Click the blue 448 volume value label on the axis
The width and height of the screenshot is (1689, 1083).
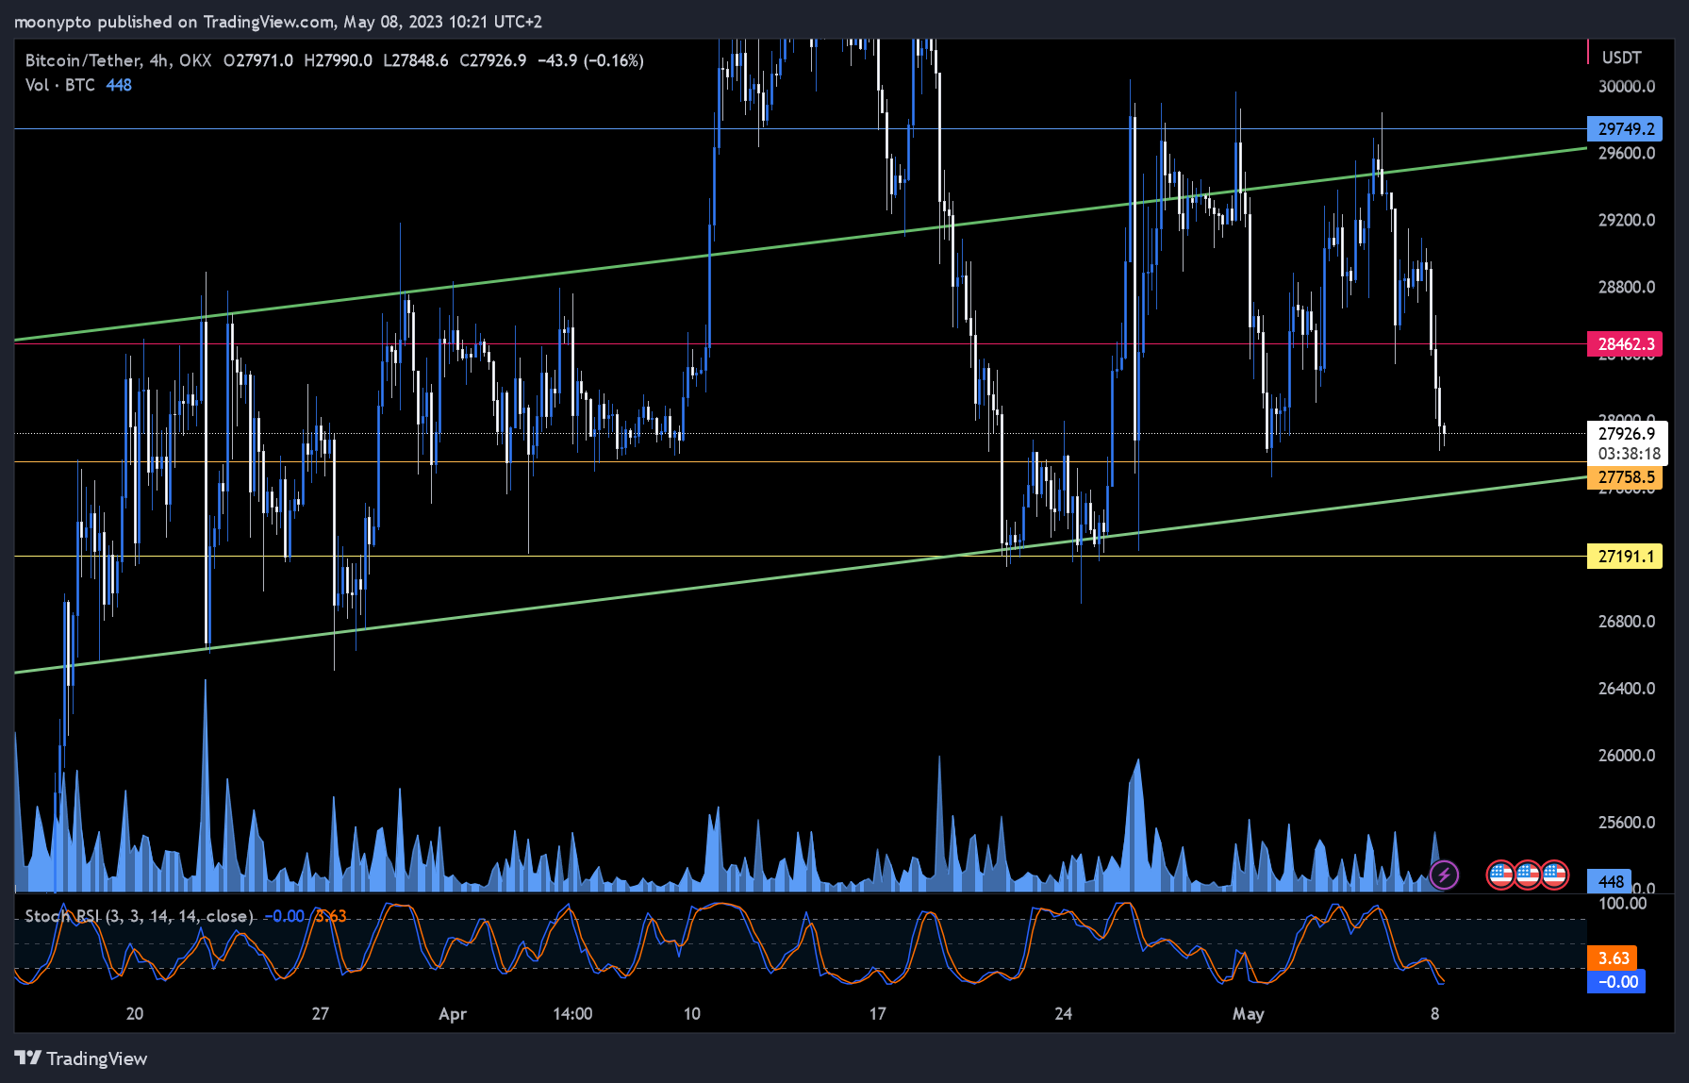click(1611, 881)
